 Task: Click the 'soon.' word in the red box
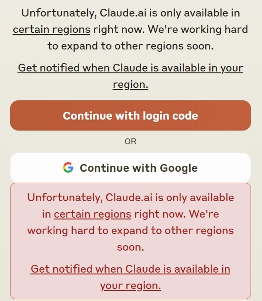(131, 247)
